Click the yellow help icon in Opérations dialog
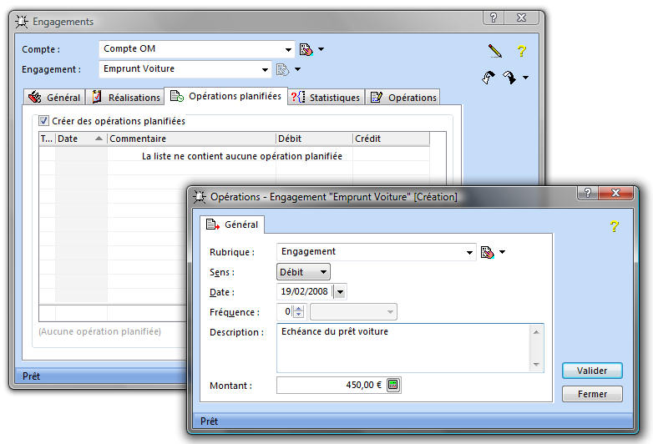The height and width of the screenshot is (444, 653). 614,226
